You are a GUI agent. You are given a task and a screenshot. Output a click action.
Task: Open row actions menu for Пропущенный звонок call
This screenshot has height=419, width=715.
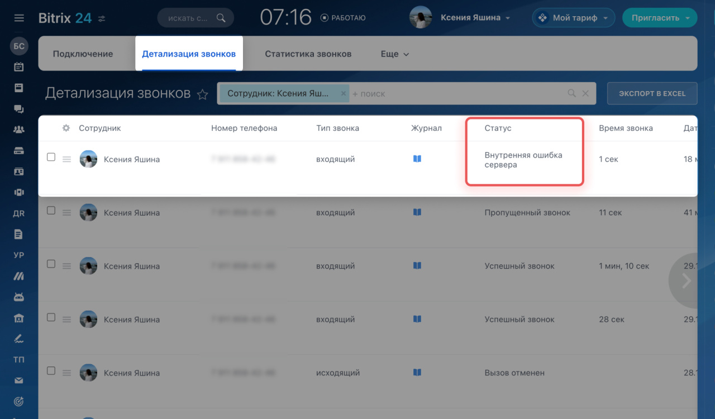coord(66,213)
